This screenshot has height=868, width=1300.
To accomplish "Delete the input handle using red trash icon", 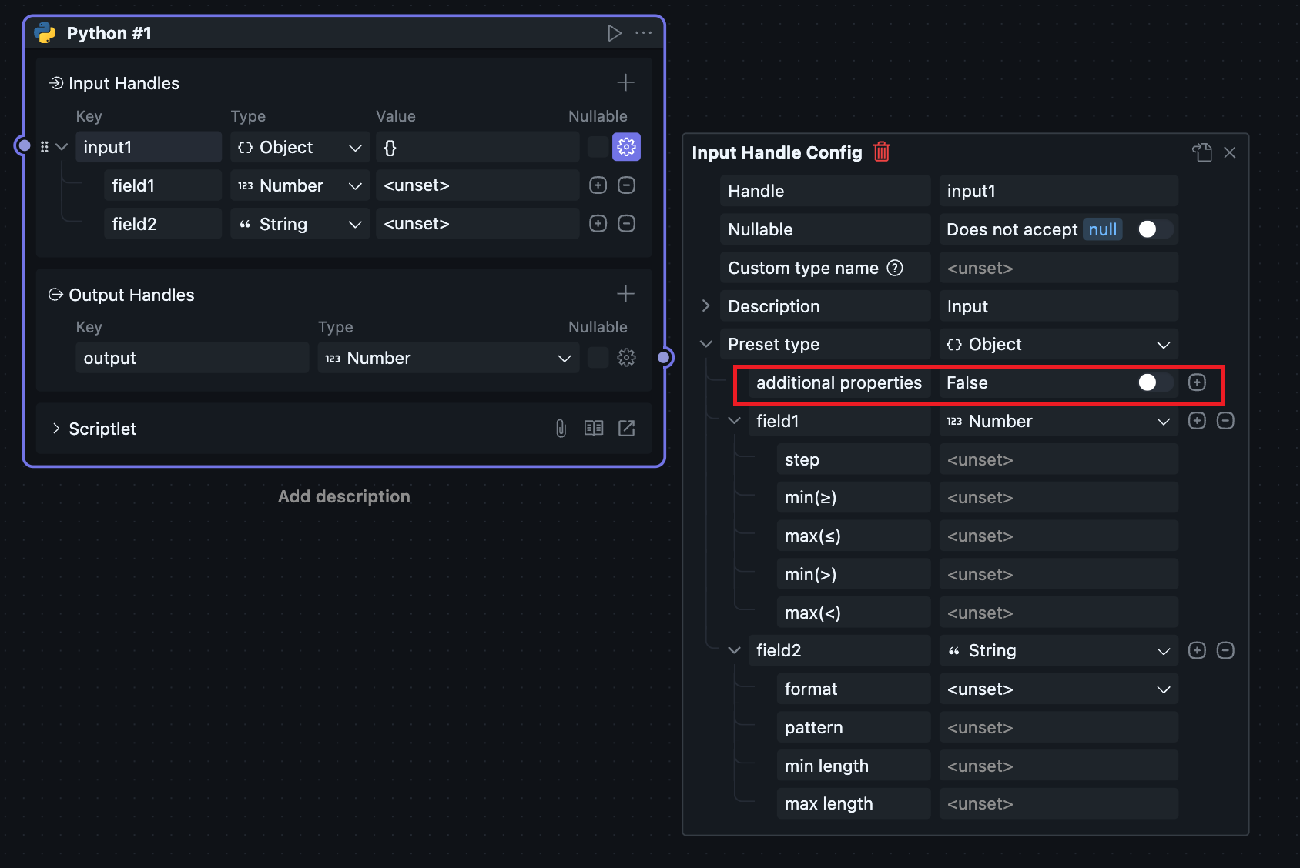I will coord(882,152).
